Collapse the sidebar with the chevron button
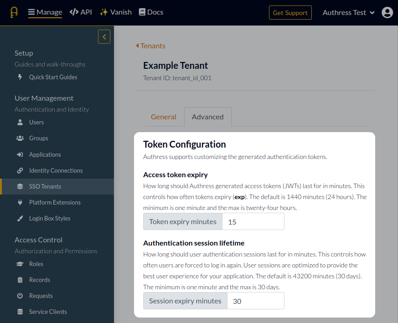 click(x=104, y=36)
